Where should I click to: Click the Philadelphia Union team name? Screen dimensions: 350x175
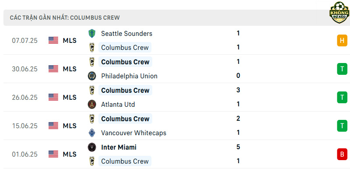click(x=129, y=76)
